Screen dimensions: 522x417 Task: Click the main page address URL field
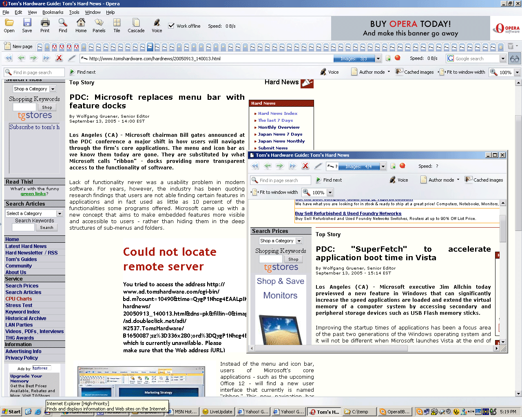click(x=206, y=59)
